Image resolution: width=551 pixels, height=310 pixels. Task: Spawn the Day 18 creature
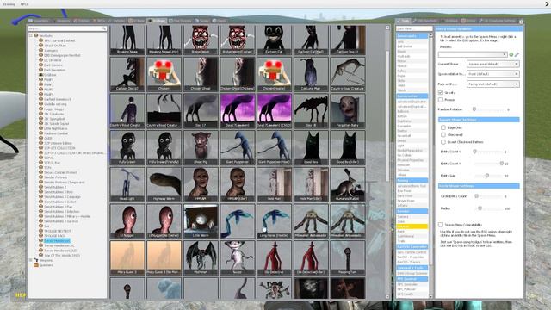[311, 111]
